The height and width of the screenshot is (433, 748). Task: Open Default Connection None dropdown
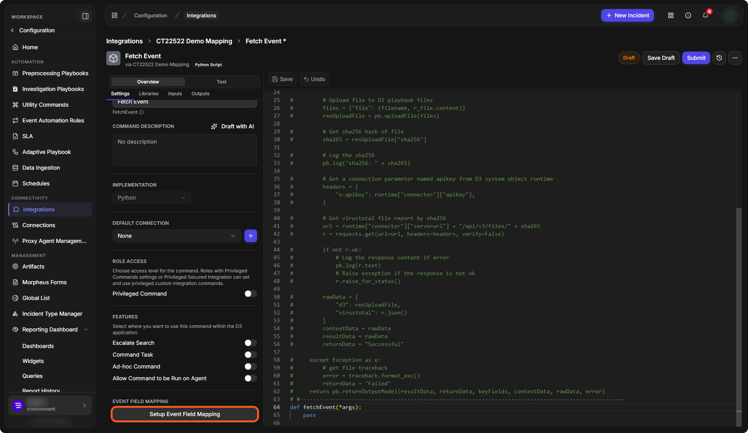[x=176, y=236]
